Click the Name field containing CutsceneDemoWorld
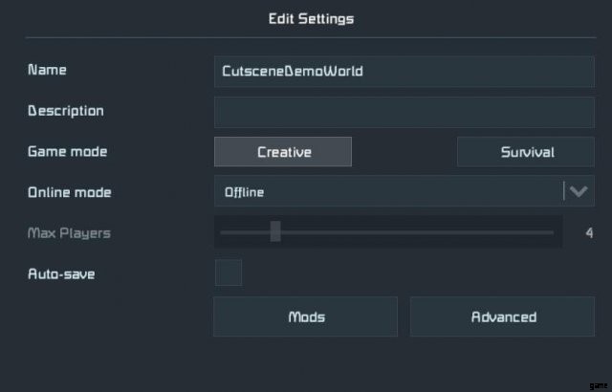Image resolution: width=612 pixels, height=392 pixels. (x=404, y=72)
